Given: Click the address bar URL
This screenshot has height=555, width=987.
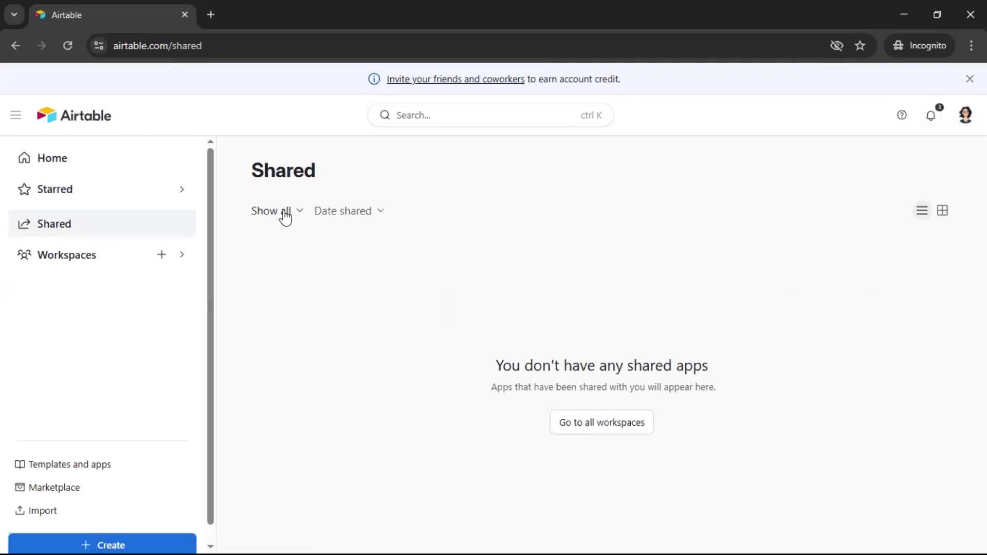Looking at the screenshot, I should pyautogui.click(x=157, y=46).
